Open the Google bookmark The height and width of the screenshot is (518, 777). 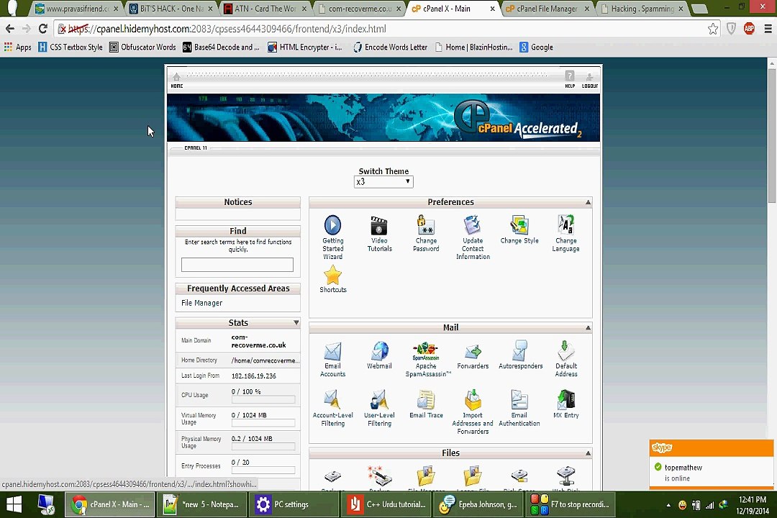[x=536, y=47]
